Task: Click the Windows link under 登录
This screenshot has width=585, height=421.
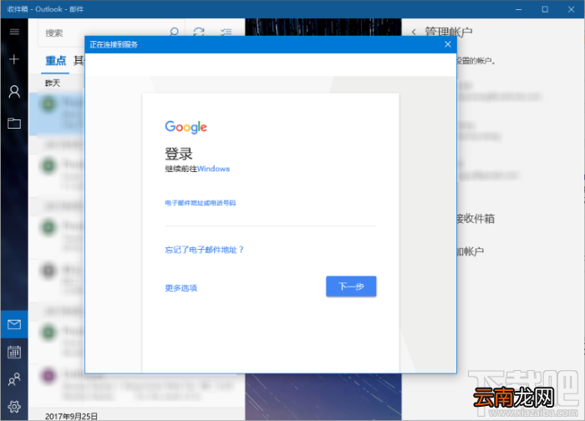Action: tap(213, 169)
